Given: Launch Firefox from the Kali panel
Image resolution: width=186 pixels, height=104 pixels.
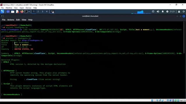Looking at the screenshot, I should pyautogui.click(x=22, y=12).
